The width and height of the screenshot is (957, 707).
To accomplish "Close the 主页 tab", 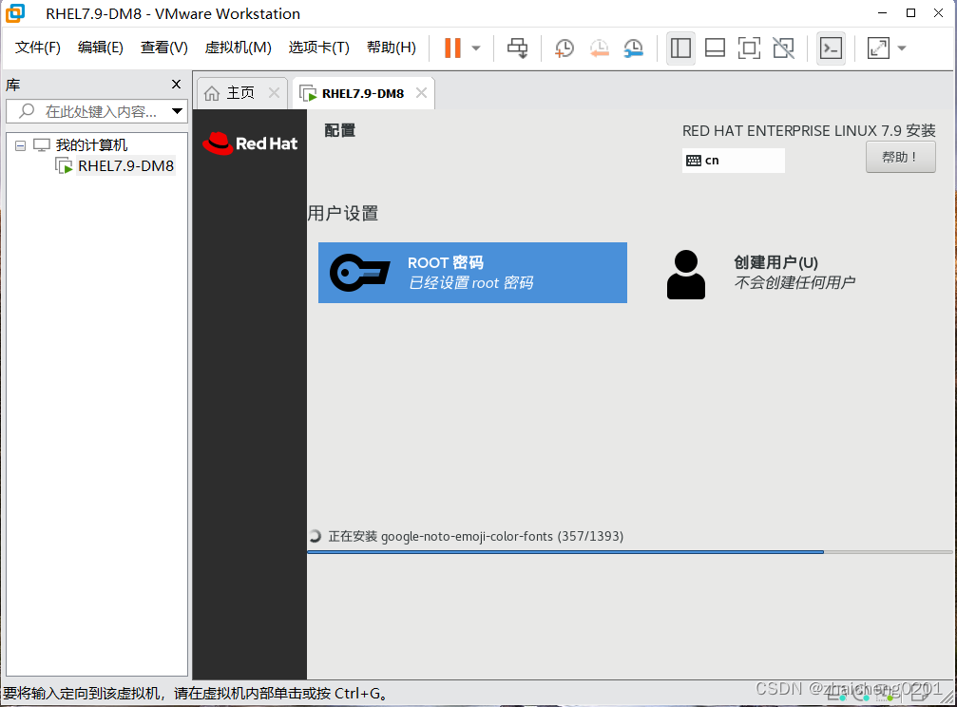I will [275, 93].
